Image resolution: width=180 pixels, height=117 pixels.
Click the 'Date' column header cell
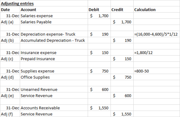click(10, 10)
